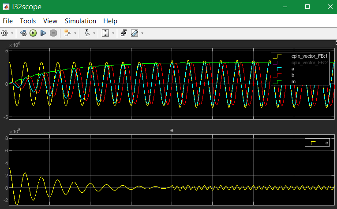The image size is (337, 209).
Task: Expand dropdown arrow beside configuration gear
Action: (x=12, y=33)
